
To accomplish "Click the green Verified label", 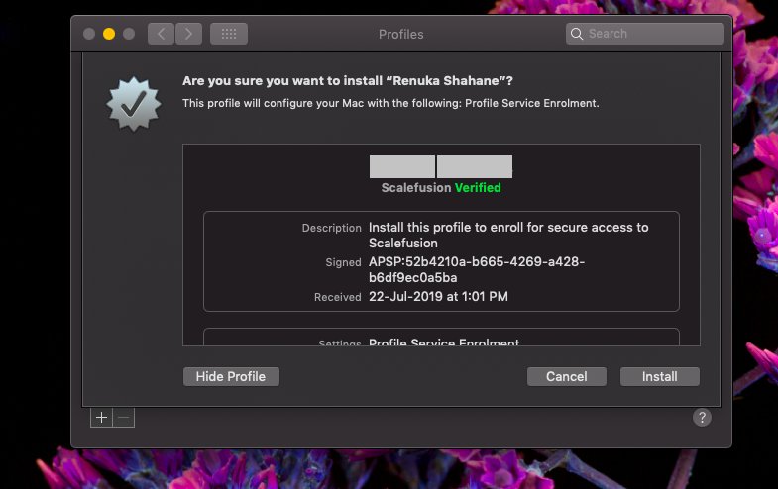I will click(478, 188).
